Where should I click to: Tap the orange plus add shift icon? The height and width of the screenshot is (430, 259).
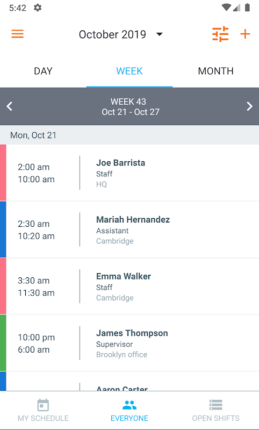245,34
